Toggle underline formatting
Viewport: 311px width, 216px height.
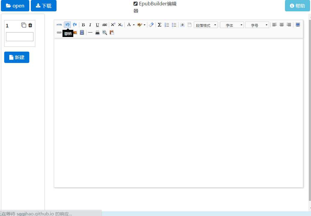click(x=97, y=25)
